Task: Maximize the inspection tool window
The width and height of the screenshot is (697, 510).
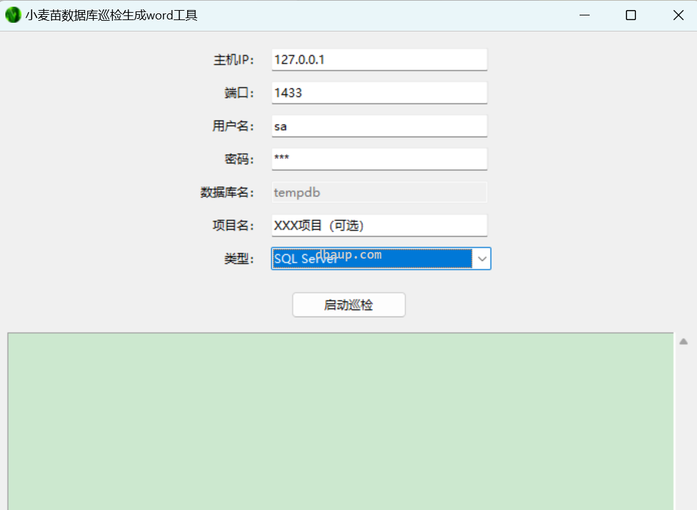Action: (x=631, y=15)
